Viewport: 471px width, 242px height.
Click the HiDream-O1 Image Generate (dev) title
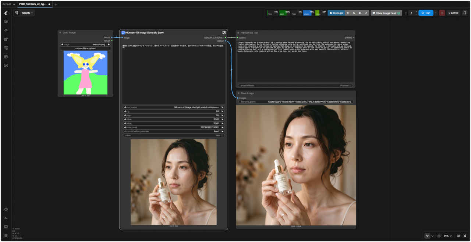[144, 33]
